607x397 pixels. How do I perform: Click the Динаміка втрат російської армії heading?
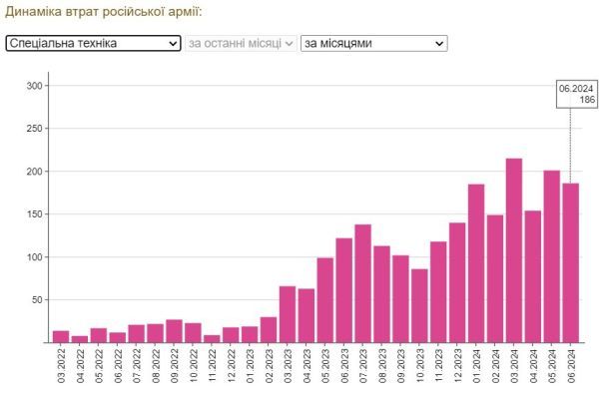tap(104, 12)
